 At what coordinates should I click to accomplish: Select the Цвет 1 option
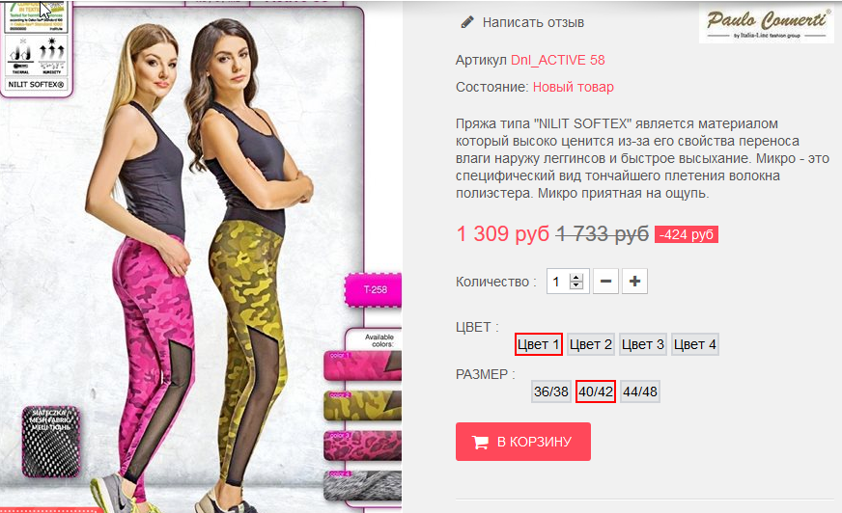coord(539,344)
